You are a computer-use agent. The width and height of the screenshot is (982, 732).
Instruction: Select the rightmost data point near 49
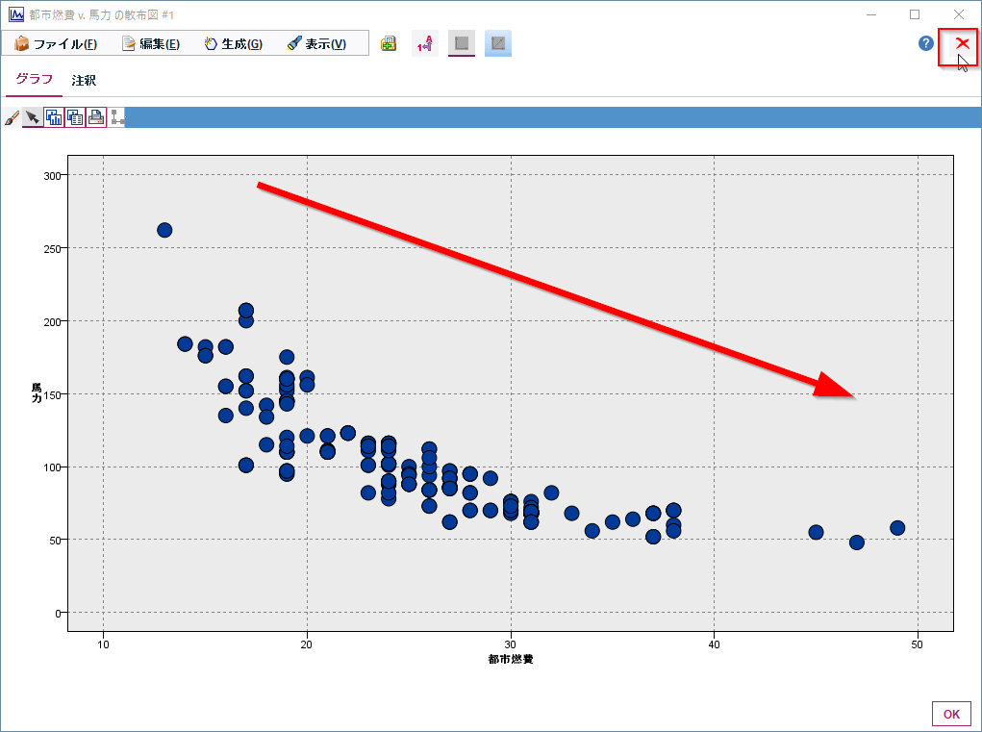click(x=897, y=528)
